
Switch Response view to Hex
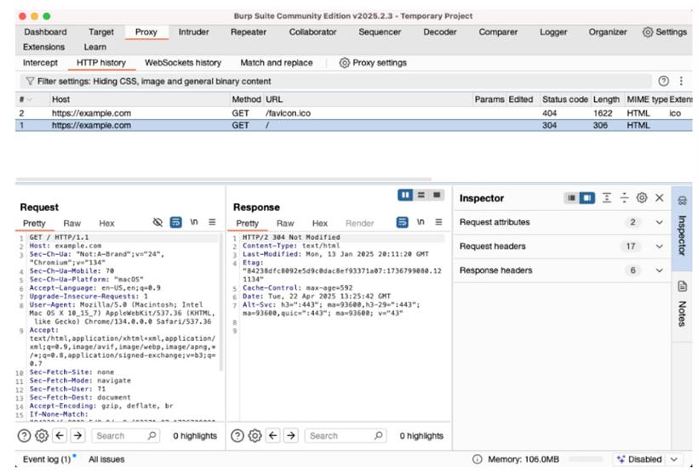319,224
